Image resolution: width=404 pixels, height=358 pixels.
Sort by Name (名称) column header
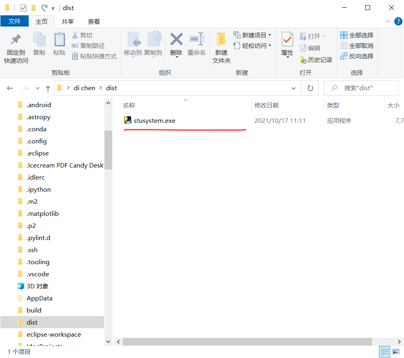coord(129,105)
